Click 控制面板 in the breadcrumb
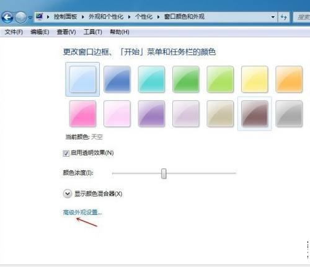 click(65, 17)
